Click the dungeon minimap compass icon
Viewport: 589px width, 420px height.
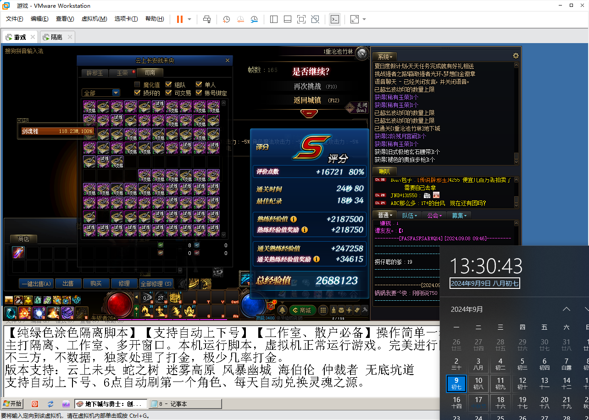[x=362, y=53]
